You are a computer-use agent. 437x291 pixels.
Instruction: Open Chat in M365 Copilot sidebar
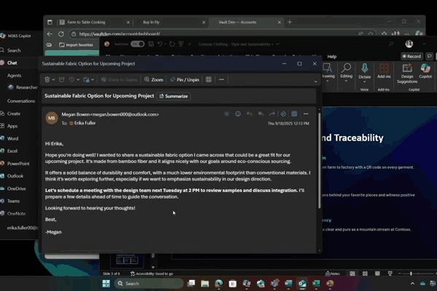12,63
